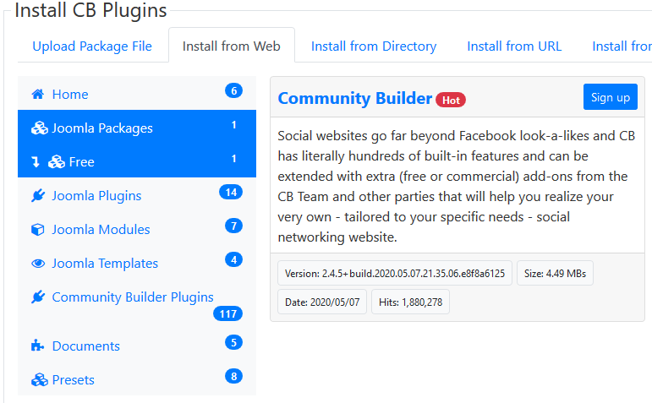This screenshot has width=652, height=403.
Task: Browse Community Builder Plugins category
Action: (x=137, y=304)
